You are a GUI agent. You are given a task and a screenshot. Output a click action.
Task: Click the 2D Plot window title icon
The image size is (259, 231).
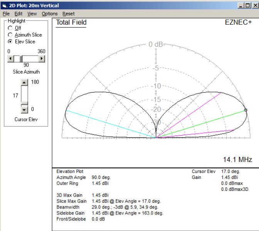tap(4, 6)
